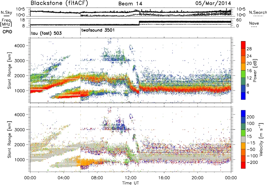The height and width of the screenshot is (185, 267).
Task: Click the date '05/Mar/2014'
Action: (213, 3)
